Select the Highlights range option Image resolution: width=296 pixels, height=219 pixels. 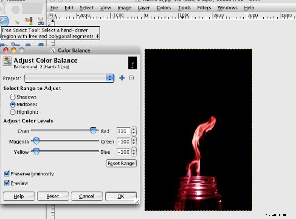tap(13, 112)
